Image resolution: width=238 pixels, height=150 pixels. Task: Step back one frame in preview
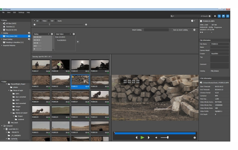tap(137, 138)
